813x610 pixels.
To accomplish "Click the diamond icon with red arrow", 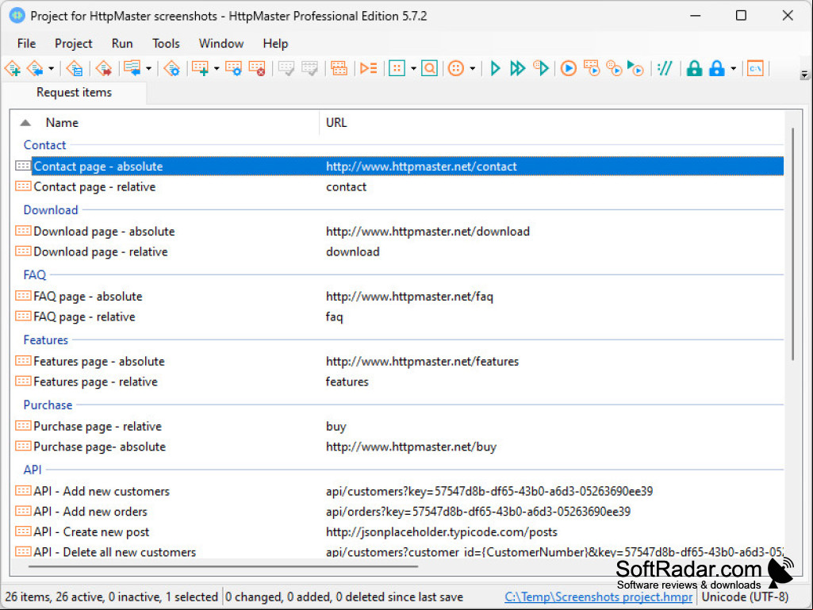I will coord(104,68).
